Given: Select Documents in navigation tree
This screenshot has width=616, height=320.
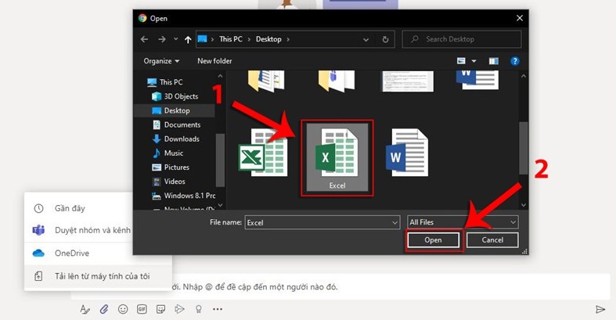Looking at the screenshot, I should [176, 125].
